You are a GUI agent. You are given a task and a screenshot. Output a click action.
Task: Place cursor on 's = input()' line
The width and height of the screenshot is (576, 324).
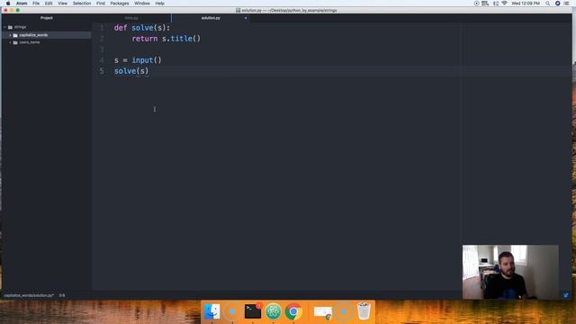tap(138, 60)
